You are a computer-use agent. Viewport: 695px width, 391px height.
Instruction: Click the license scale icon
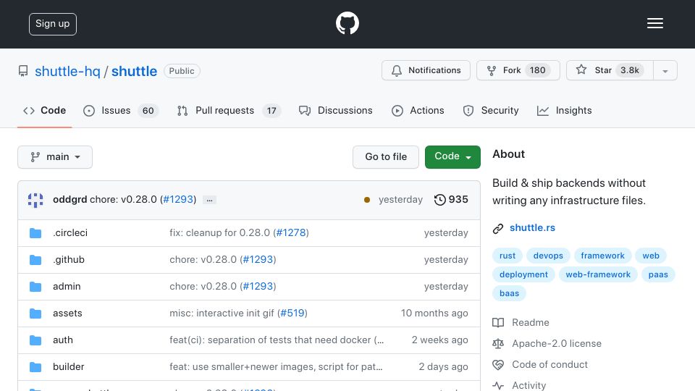coord(498,343)
